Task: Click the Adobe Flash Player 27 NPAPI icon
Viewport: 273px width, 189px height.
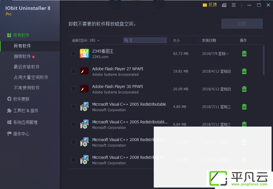Action: pyautogui.click(x=84, y=71)
